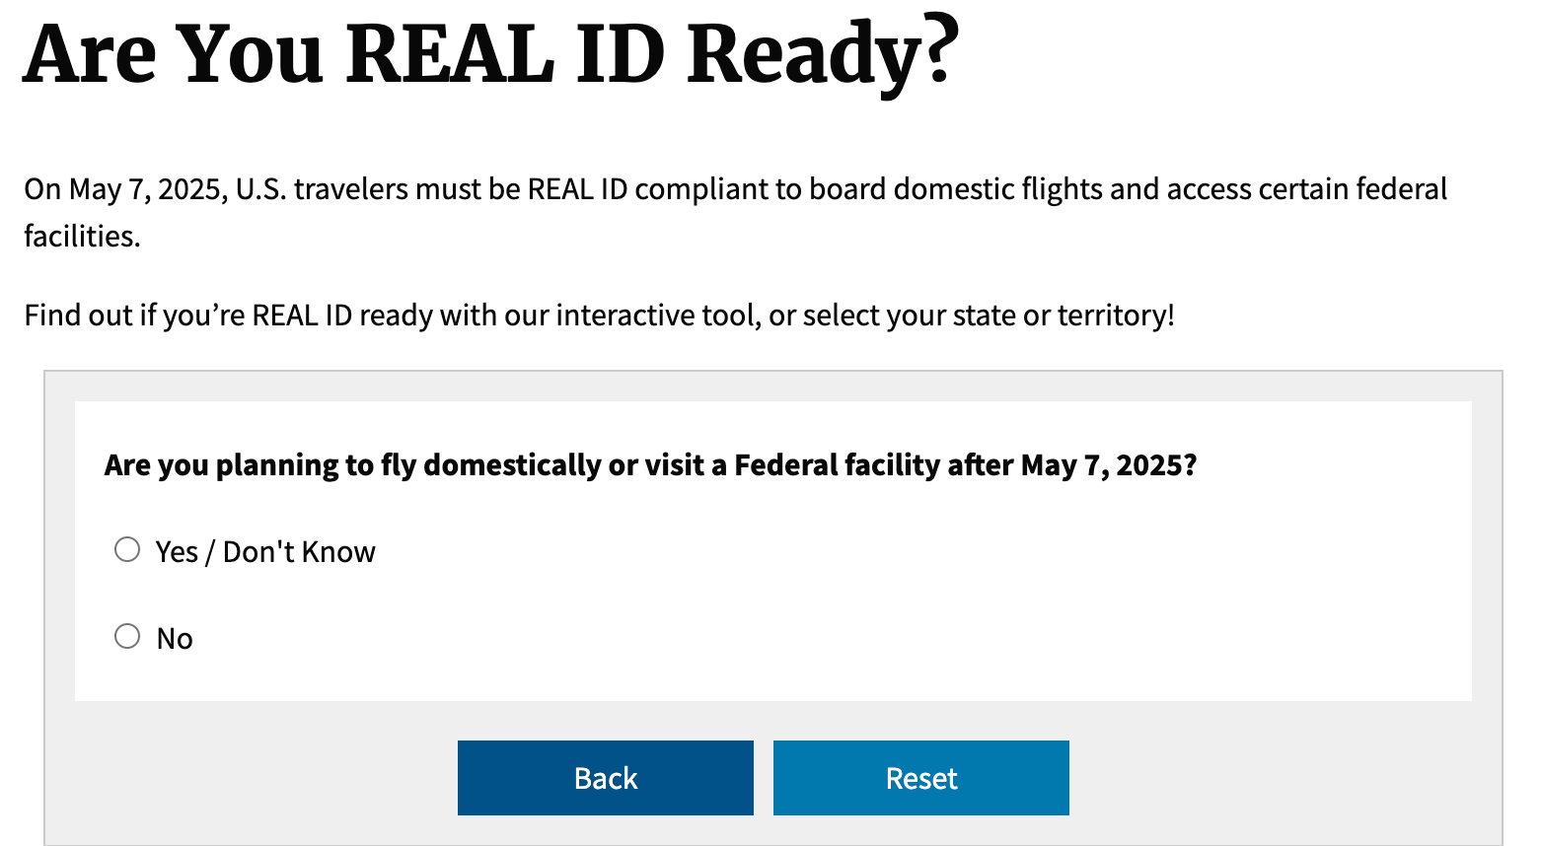Select the "No" radio button
The width and height of the screenshot is (1541, 846).
tap(127, 636)
